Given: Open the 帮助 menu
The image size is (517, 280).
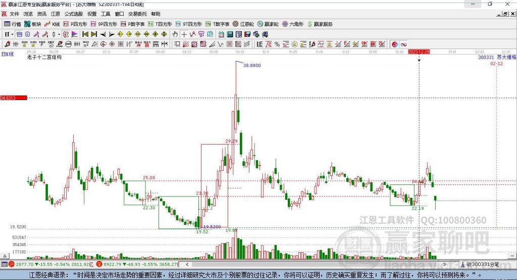Looking at the screenshot, I should pyautogui.click(x=156, y=14).
